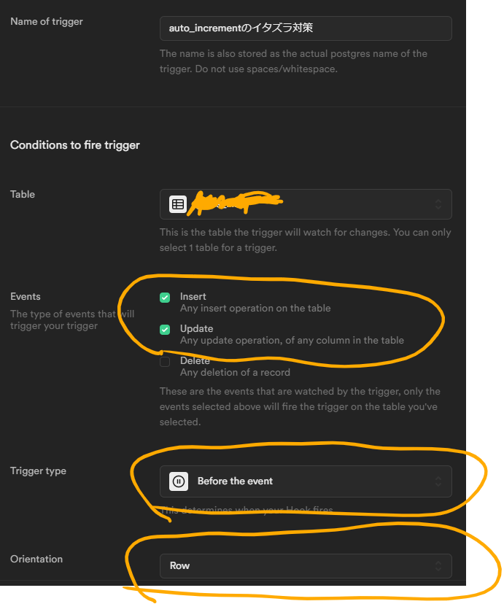Image resolution: width=504 pixels, height=604 pixels.
Task: Open the Row orientation dropdown
Action: pyautogui.click(x=306, y=566)
